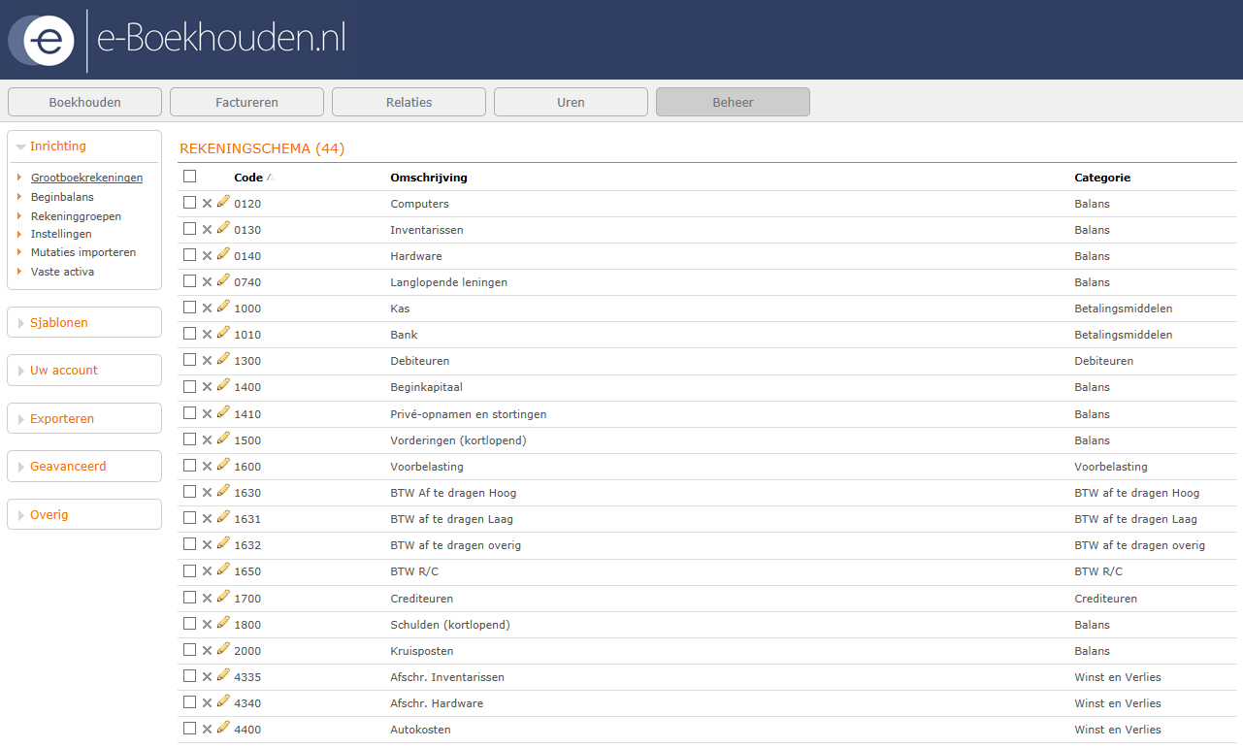Open the Boekhouden tab
Viewport: 1243px width, 748px height.
tap(84, 102)
